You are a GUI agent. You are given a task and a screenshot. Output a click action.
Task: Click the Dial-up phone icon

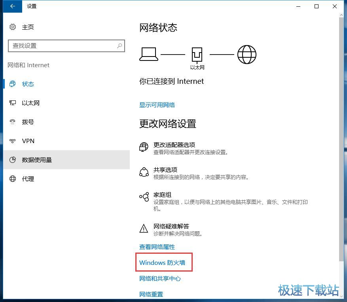click(13, 122)
